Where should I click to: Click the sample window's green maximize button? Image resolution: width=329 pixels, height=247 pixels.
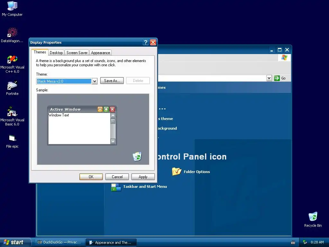[x=106, y=109]
